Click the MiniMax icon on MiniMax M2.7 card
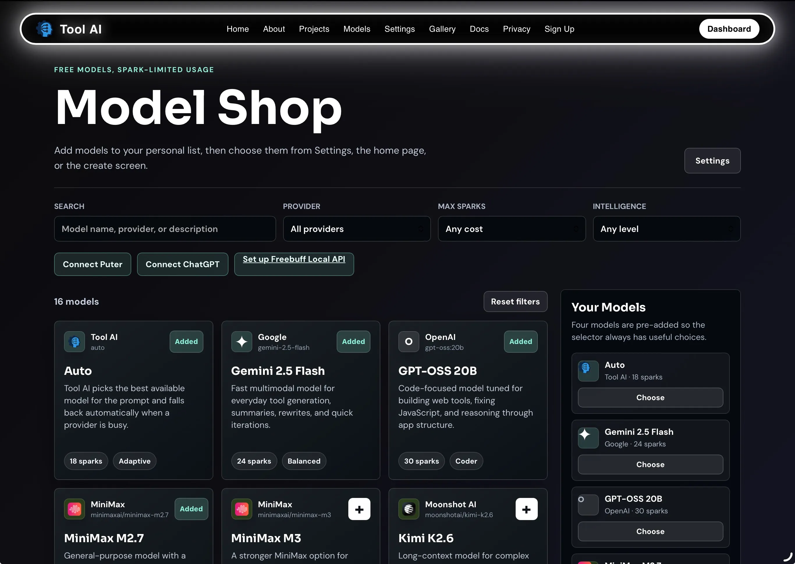This screenshot has height=564, width=795. [x=74, y=509]
